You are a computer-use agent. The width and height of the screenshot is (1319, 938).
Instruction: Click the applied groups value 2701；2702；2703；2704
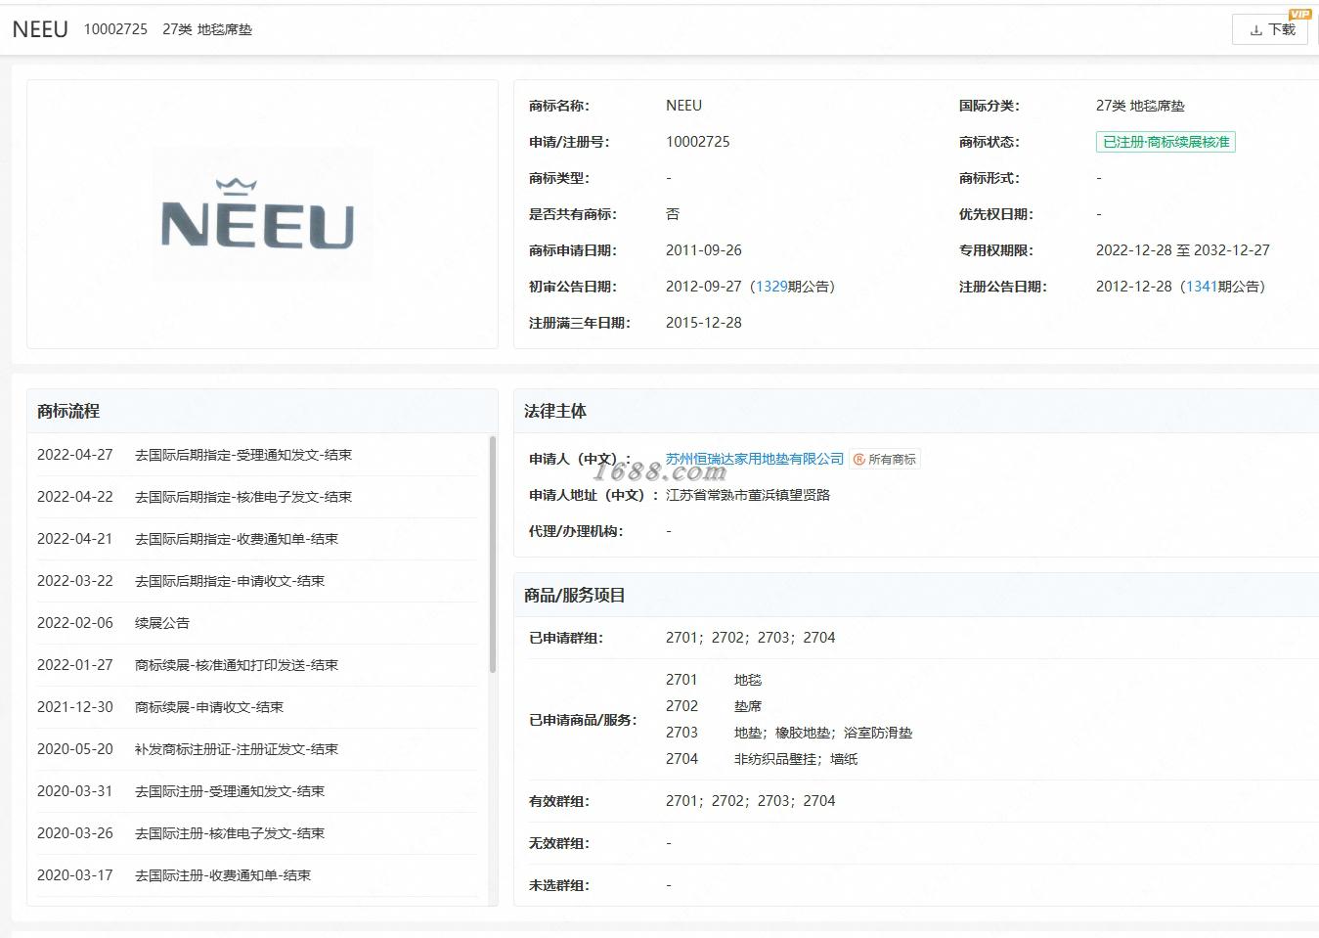[x=751, y=638]
